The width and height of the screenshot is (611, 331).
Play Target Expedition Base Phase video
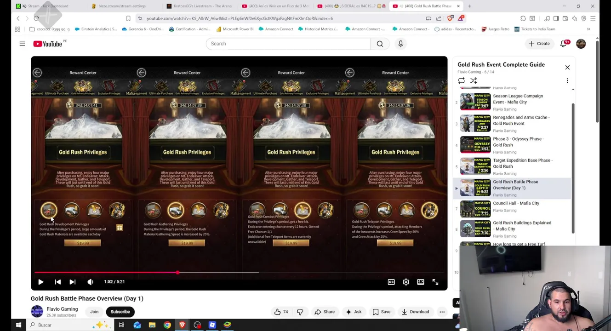[512, 166]
